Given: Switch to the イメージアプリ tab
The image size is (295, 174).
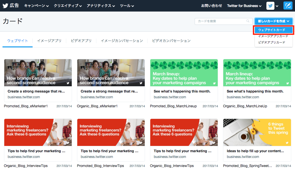Looking at the screenshot, I should point(49,41).
